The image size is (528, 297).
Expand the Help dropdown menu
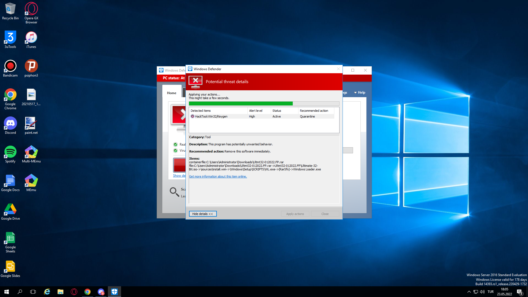click(360, 92)
